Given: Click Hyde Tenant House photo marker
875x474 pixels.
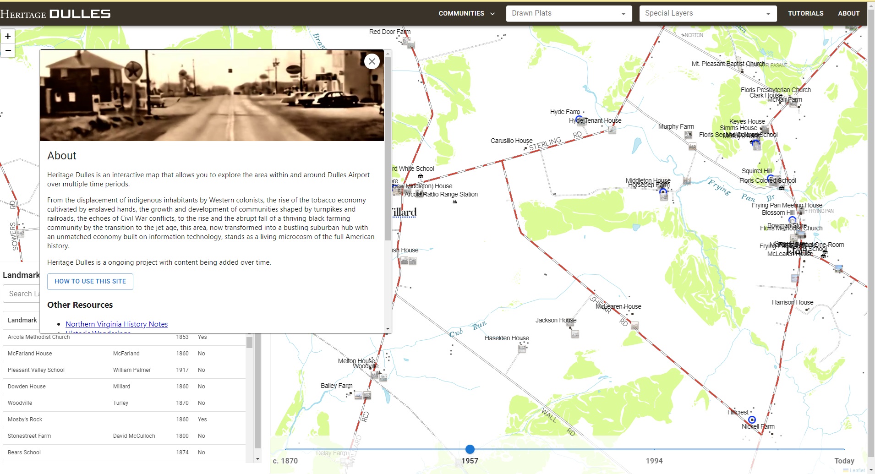Looking at the screenshot, I should [x=612, y=131].
